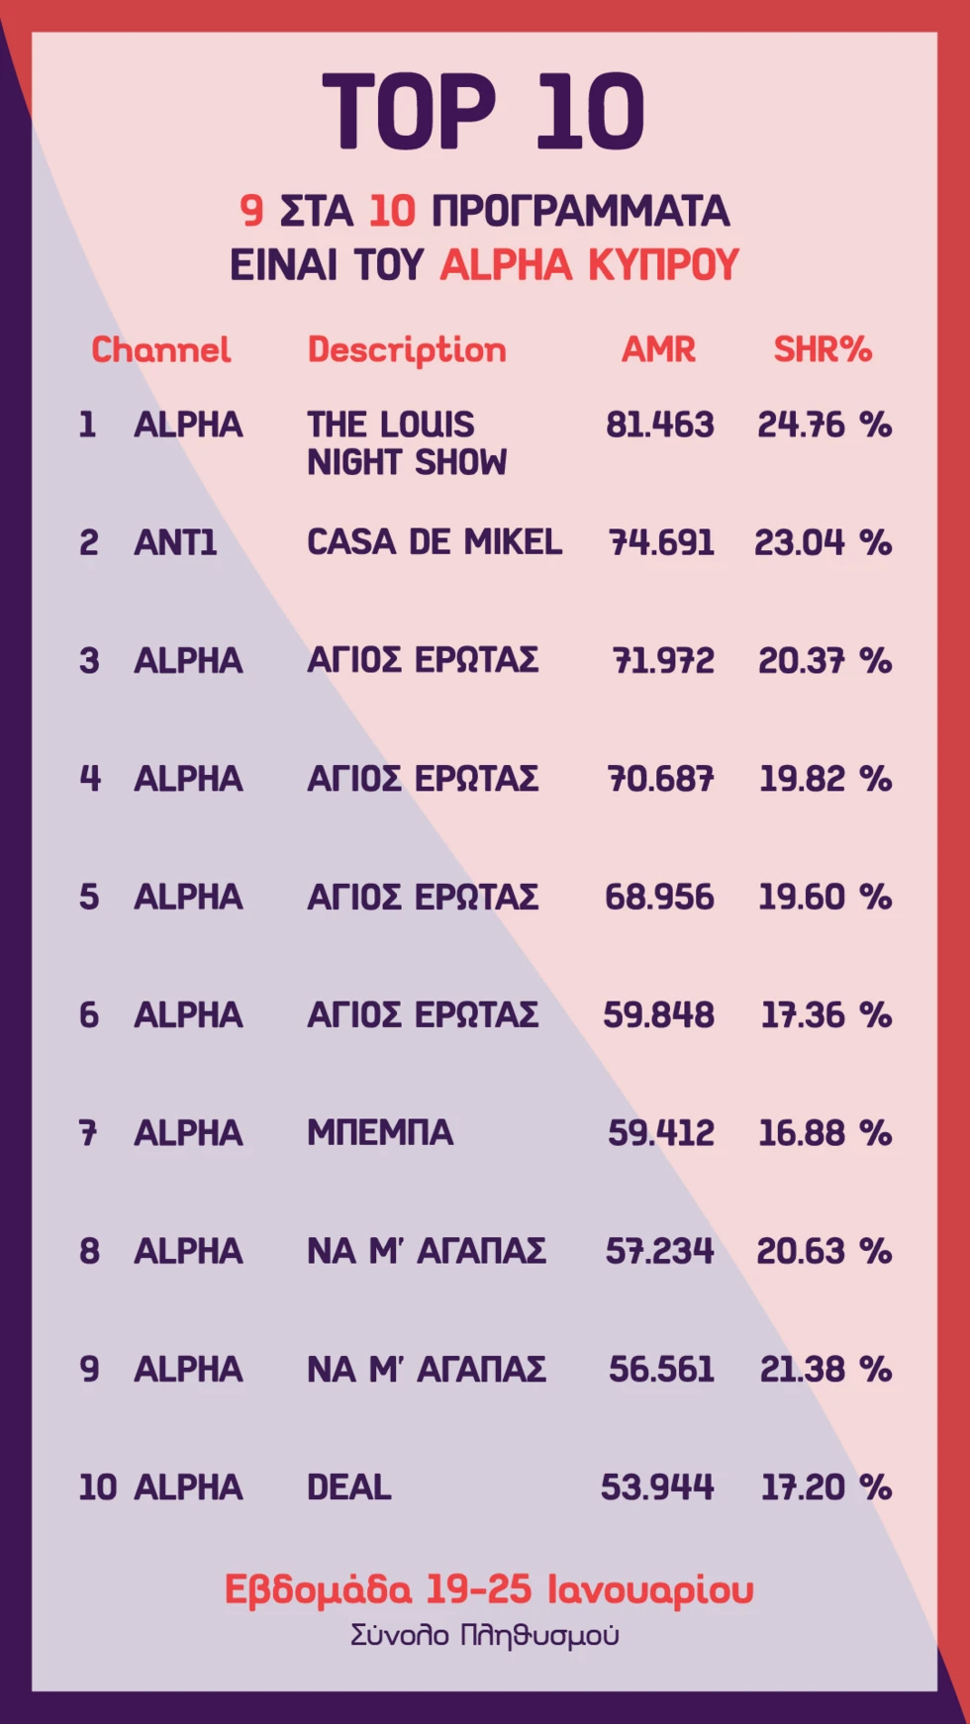The image size is (970, 1724).
Task: Click the TOP 10 title
Action: click(x=484, y=112)
